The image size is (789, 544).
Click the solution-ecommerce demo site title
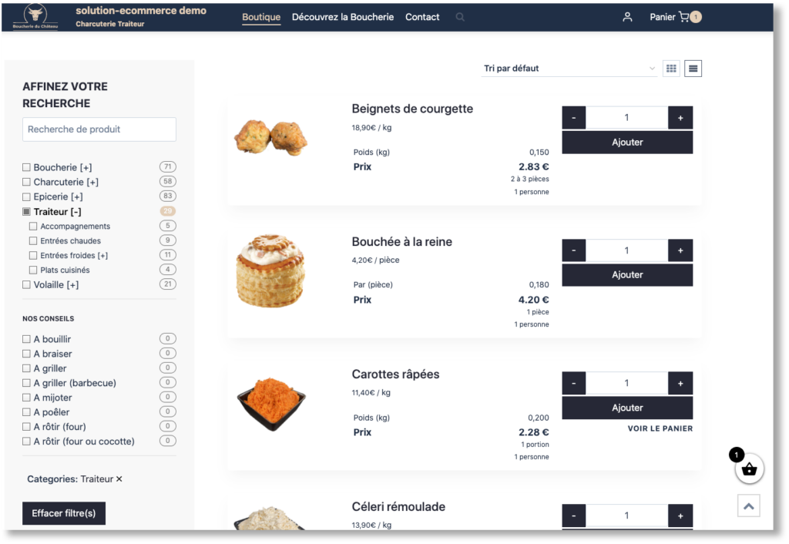pos(141,11)
